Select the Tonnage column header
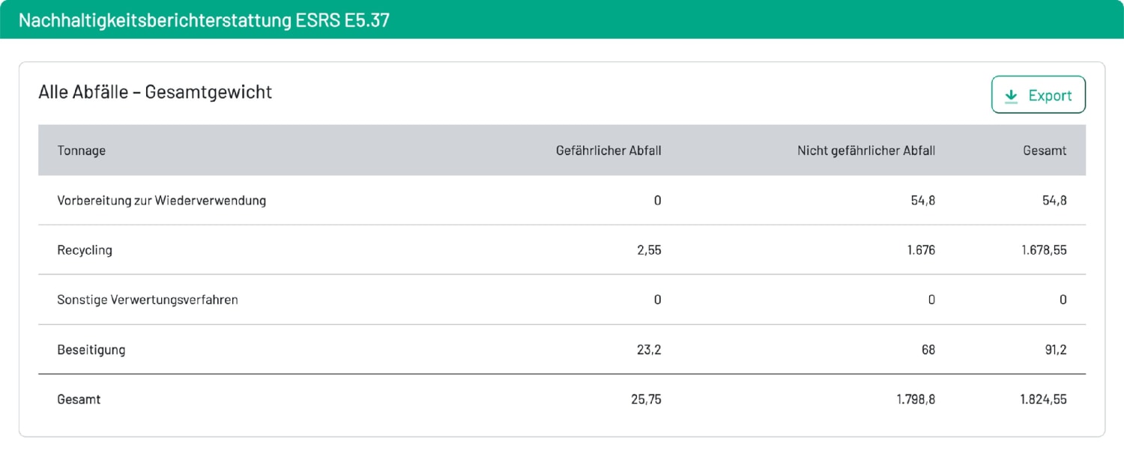Image resolution: width=1124 pixels, height=459 pixels. coord(81,151)
